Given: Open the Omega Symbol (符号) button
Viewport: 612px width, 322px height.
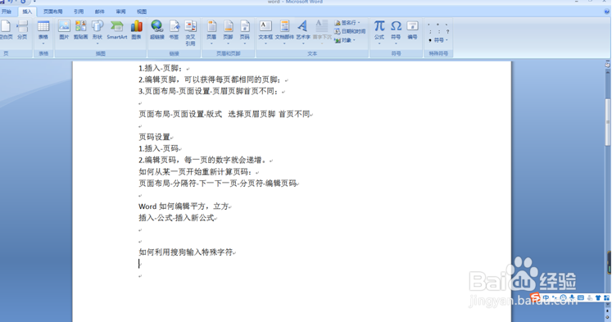Looking at the screenshot, I should point(396,30).
